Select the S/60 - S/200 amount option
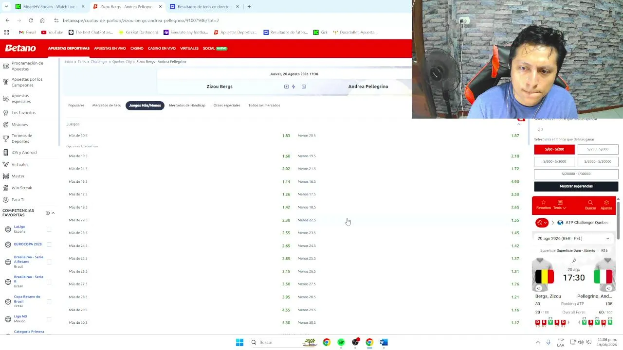This screenshot has width=623, height=350. (x=554, y=149)
